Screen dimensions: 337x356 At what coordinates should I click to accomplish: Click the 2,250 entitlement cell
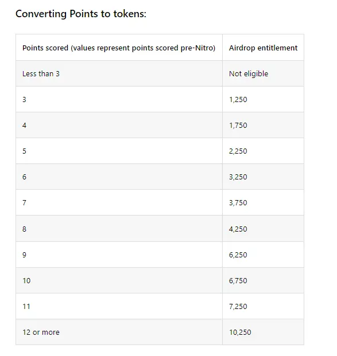click(263, 151)
